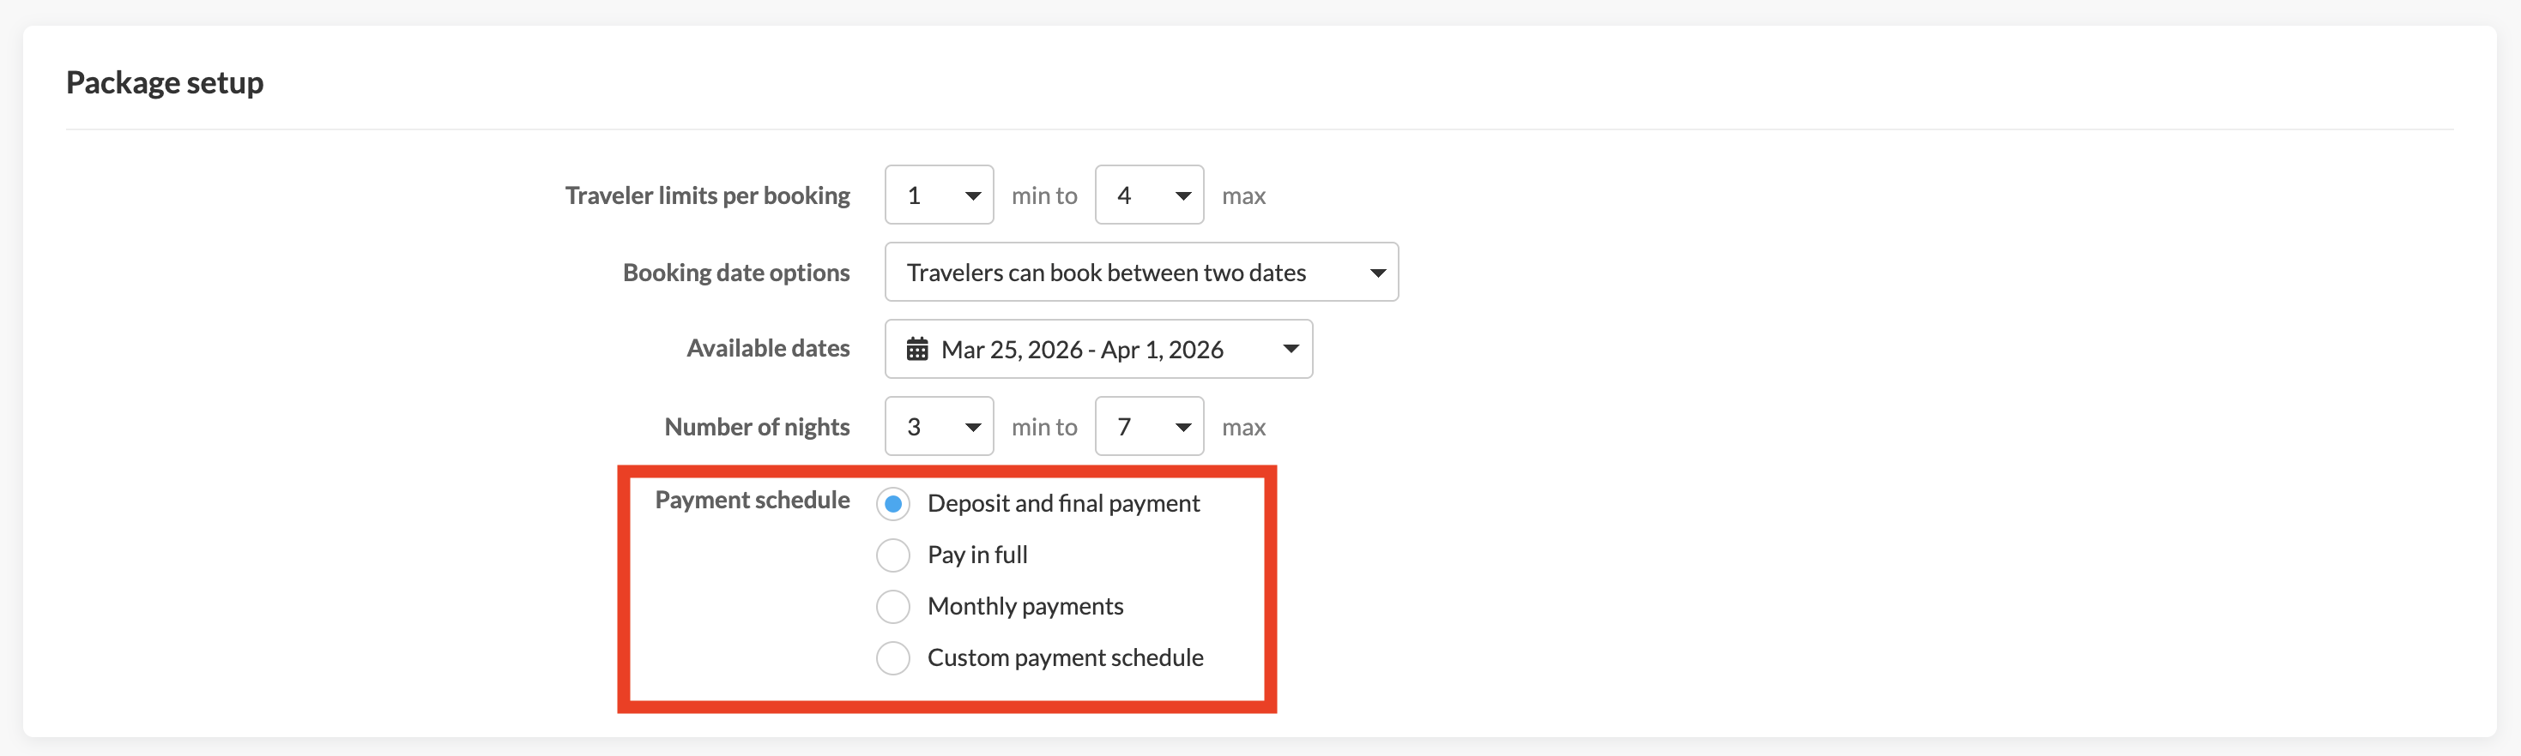Click the arrow beside minimum nights value 3
Image resolution: width=2521 pixels, height=756 pixels.
[x=973, y=428]
